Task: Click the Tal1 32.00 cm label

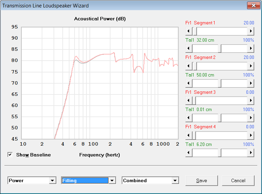Action: pos(200,40)
